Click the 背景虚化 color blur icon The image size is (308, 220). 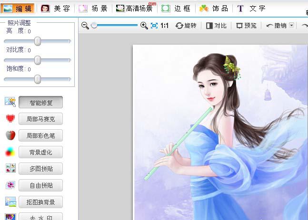(10, 152)
